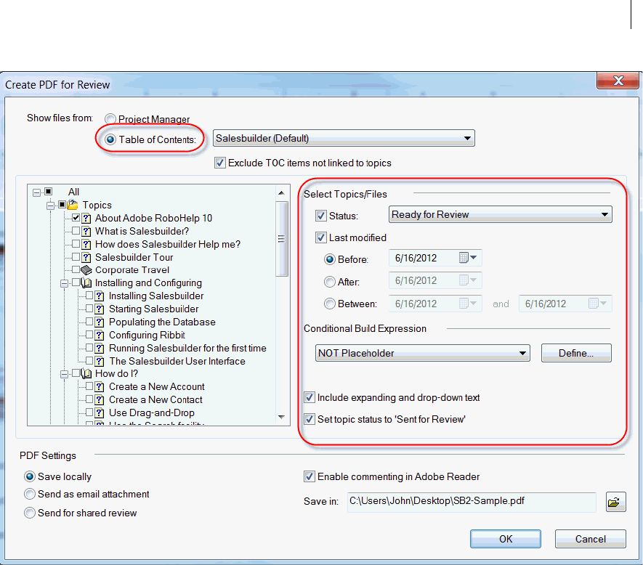Image resolution: width=643 pixels, height=565 pixels.
Task: Open the Salesbuilder (Default) TOC dropdown
Action: pos(344,138)
